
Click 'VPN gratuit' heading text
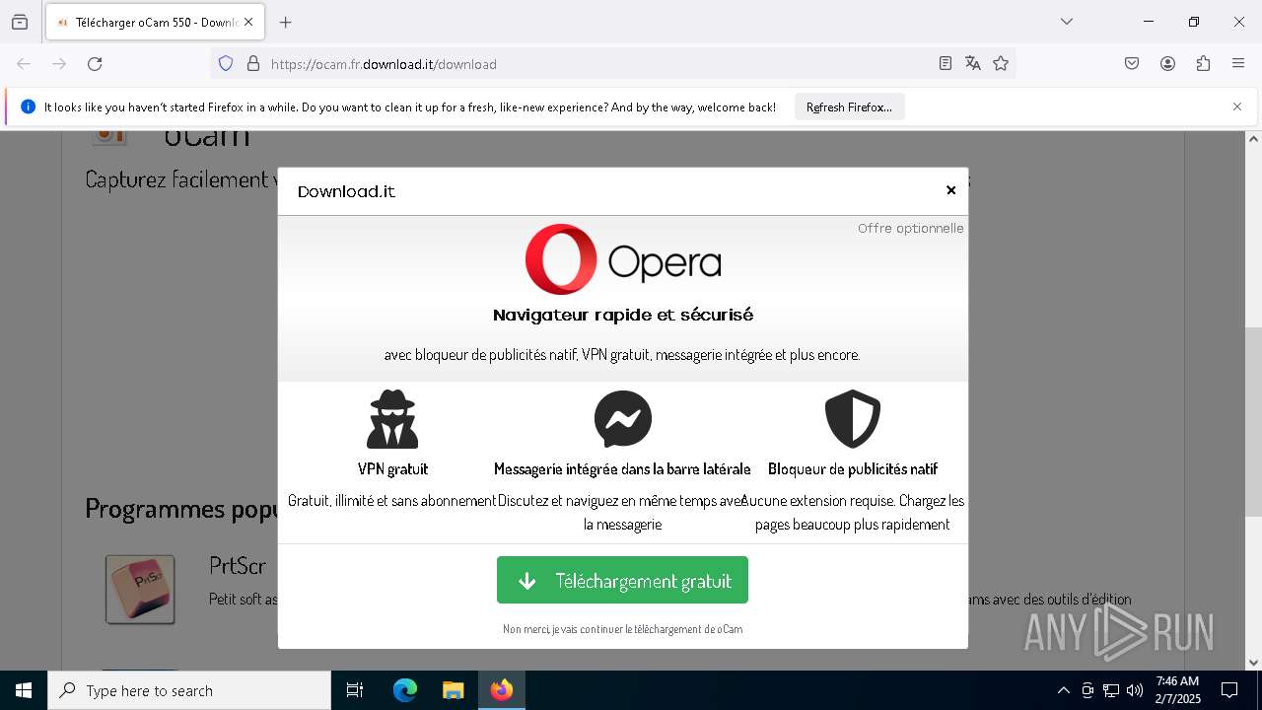point(392,468)
